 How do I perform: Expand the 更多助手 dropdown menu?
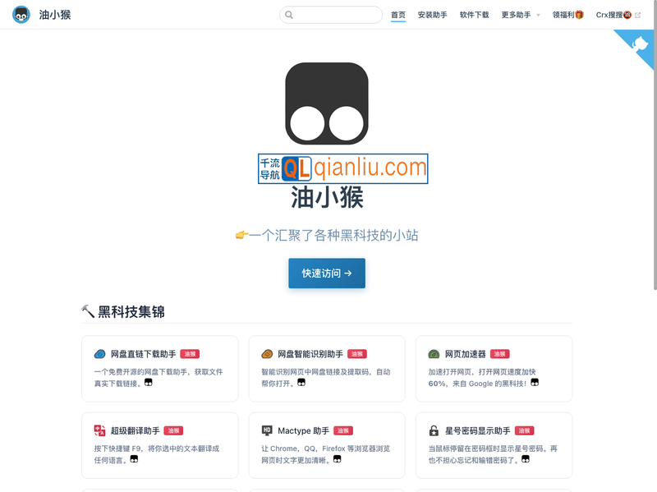(521, 15)
